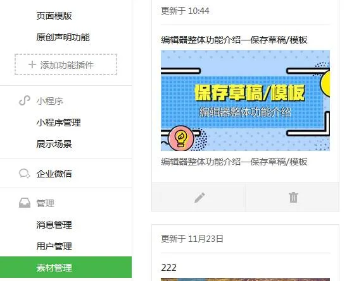Click the 管理 inbox tray icon
Image resolution: width=347 pixels, height=281 pixels.
tap(25, 203)
